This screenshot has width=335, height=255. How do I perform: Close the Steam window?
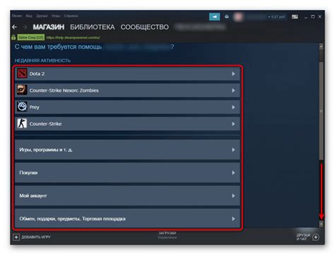tap(320, 17)
